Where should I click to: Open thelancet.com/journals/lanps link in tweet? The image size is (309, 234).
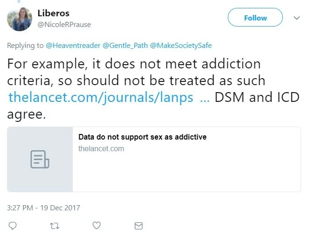(x=101, y=97)
